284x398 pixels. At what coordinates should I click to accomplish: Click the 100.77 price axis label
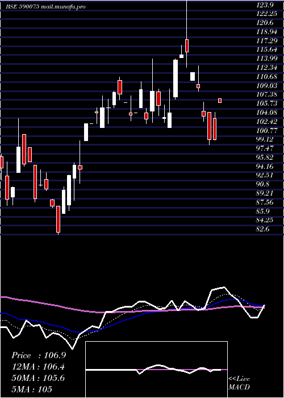tap(268, 130)
